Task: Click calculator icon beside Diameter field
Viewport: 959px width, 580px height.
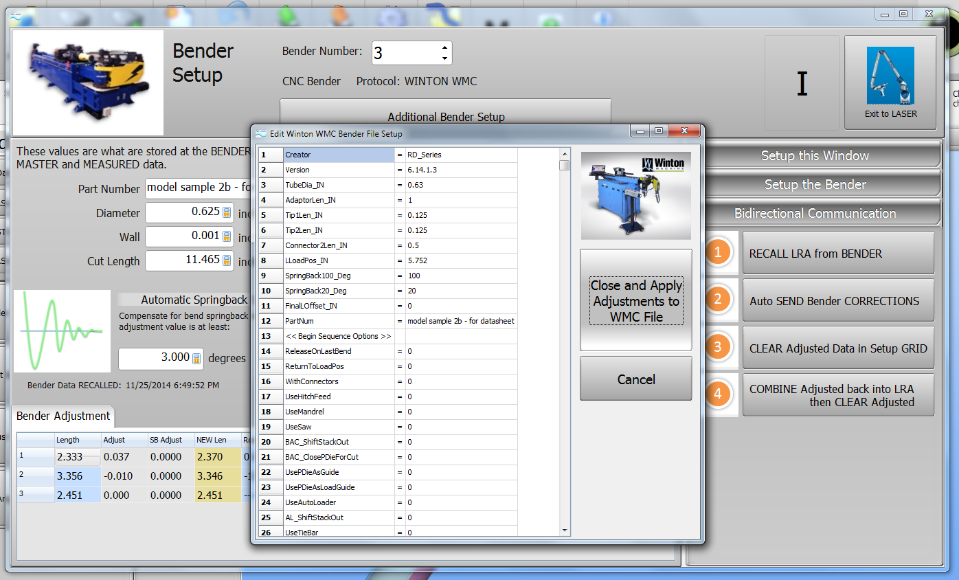Action: (x=227, y=213)
